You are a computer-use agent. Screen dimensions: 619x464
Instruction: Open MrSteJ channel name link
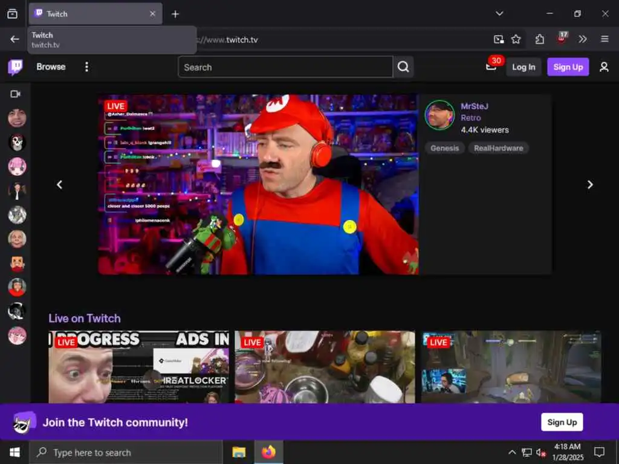475,106
